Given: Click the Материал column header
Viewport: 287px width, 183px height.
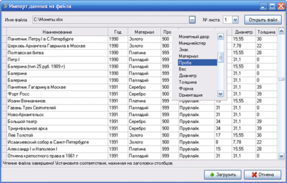Looking at the screenshot, I should tap(144, 32).
